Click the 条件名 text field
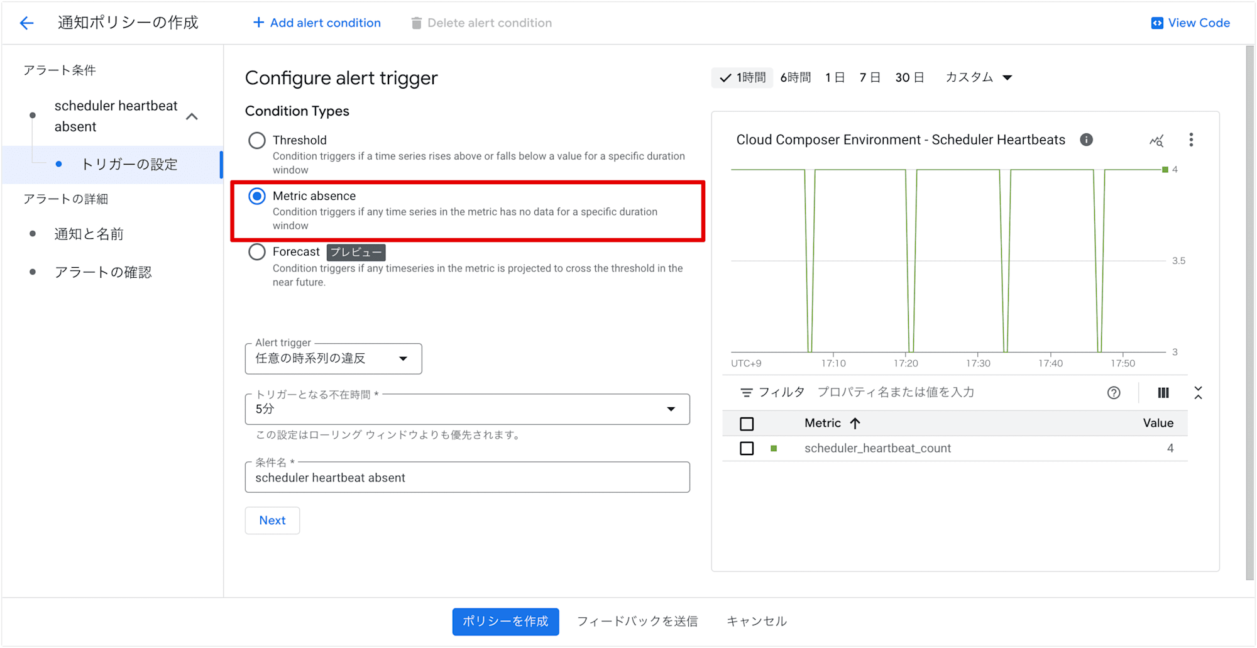Viewport: 1257px width, 648px height. [467, 478]
